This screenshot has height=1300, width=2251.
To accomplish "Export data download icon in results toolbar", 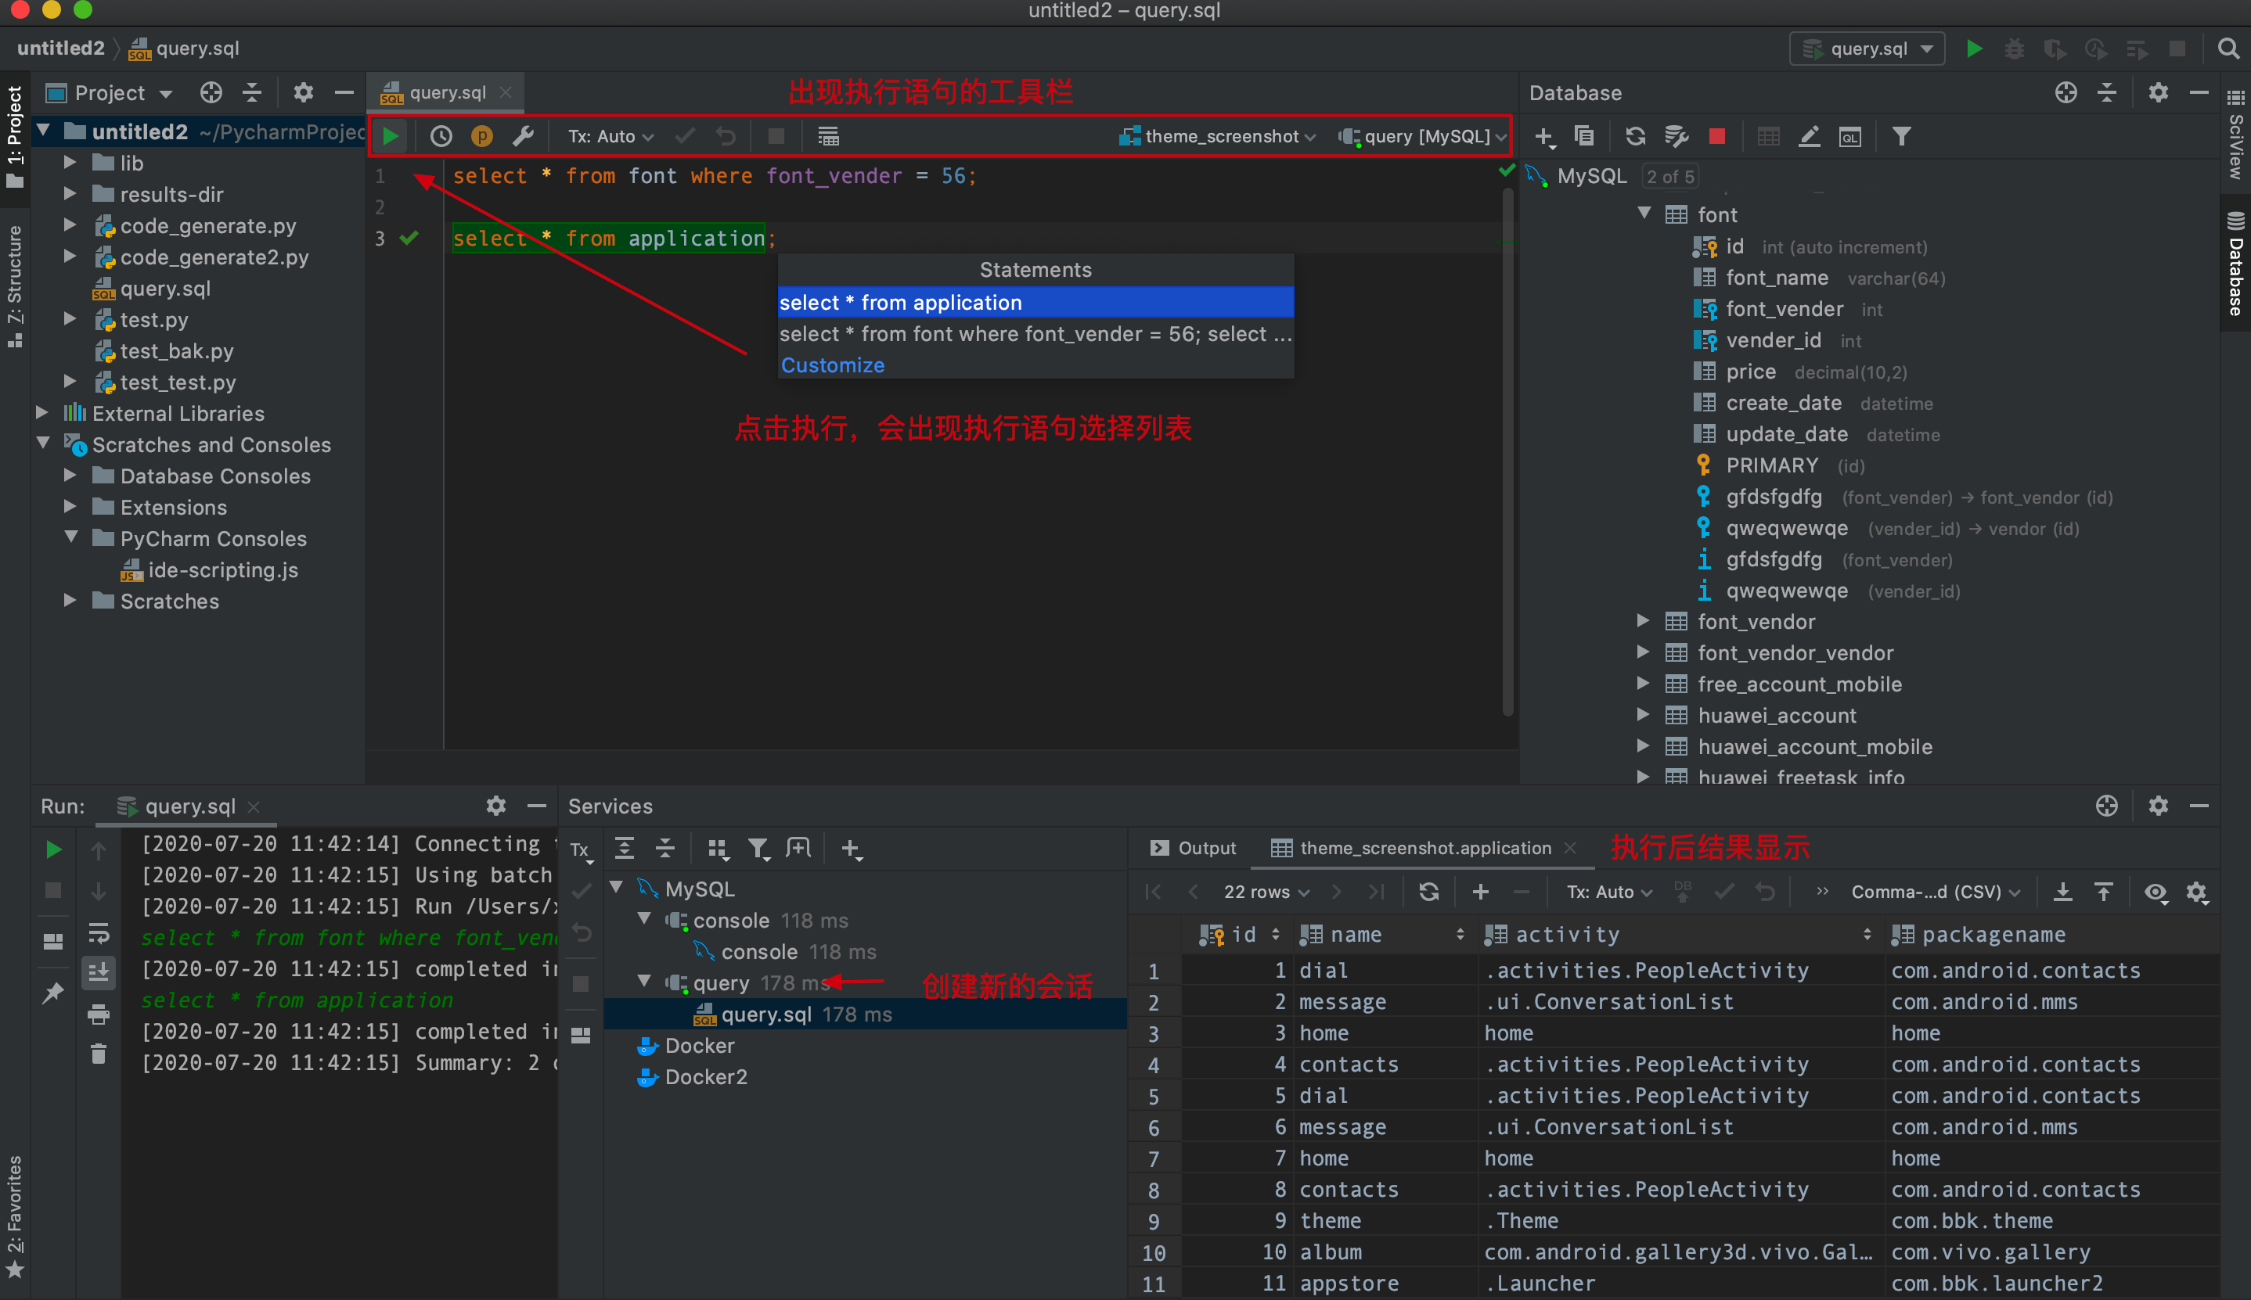I will [2062, 891].
